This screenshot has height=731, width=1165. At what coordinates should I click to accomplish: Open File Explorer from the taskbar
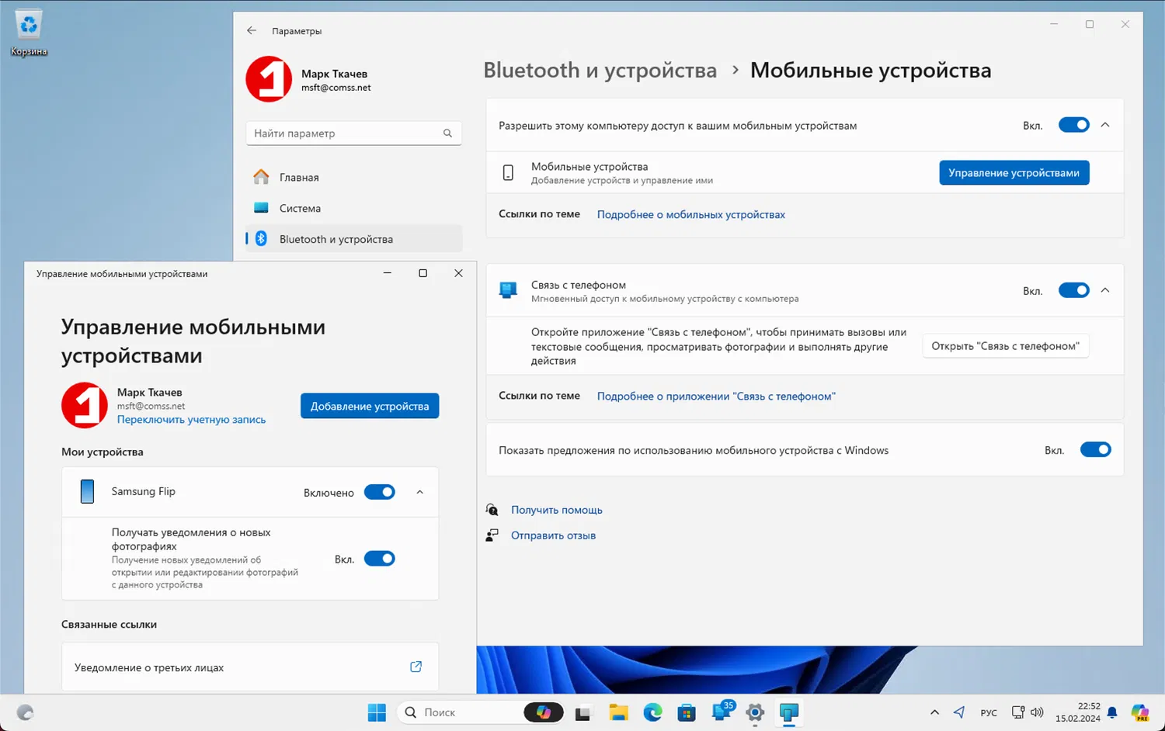click(x=618, y=712)
